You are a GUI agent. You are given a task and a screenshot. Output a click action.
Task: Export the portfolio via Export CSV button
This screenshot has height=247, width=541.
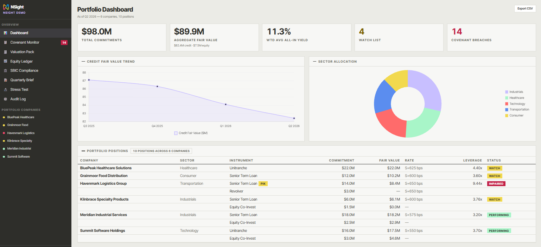[x=525, y=8]
